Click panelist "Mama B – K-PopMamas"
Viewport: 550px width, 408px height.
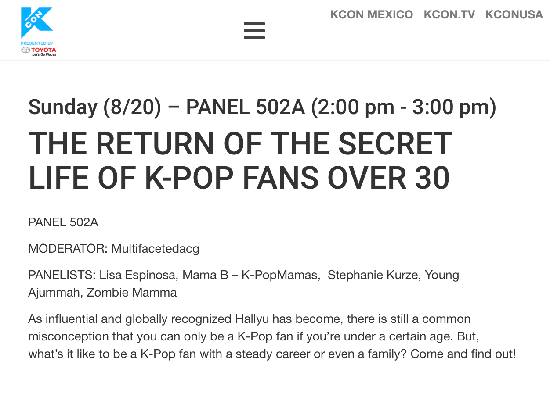(x=250, y=275)
